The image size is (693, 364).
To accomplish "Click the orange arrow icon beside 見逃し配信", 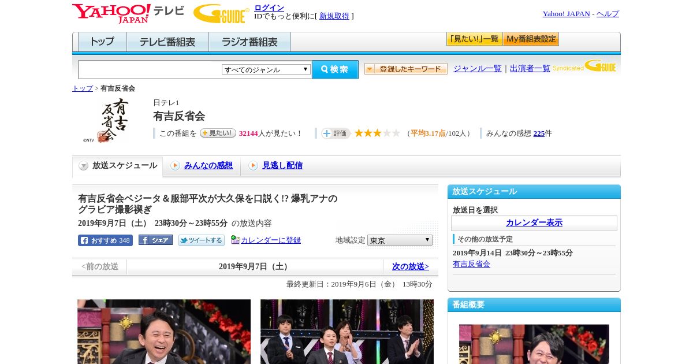I will point(253,166).
